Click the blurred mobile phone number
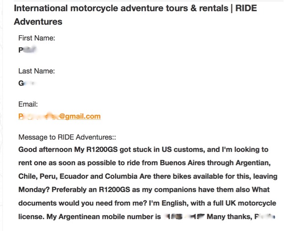 click(184, 217)
